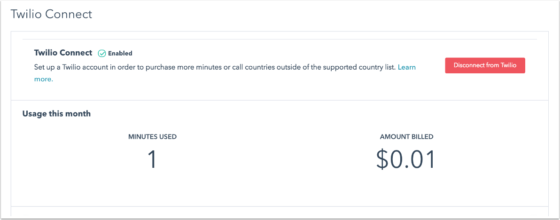
Task: Select the AMOUNT BILLED label
Action: [406, 137]
